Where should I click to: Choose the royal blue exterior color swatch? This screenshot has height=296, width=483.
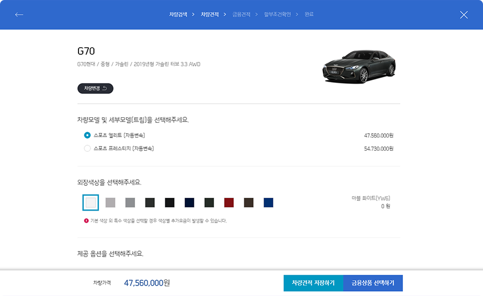[x=268, y=202]
